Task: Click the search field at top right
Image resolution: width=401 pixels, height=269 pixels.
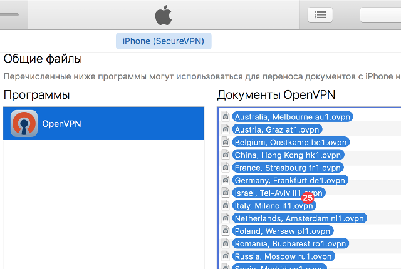Action: 380,15
